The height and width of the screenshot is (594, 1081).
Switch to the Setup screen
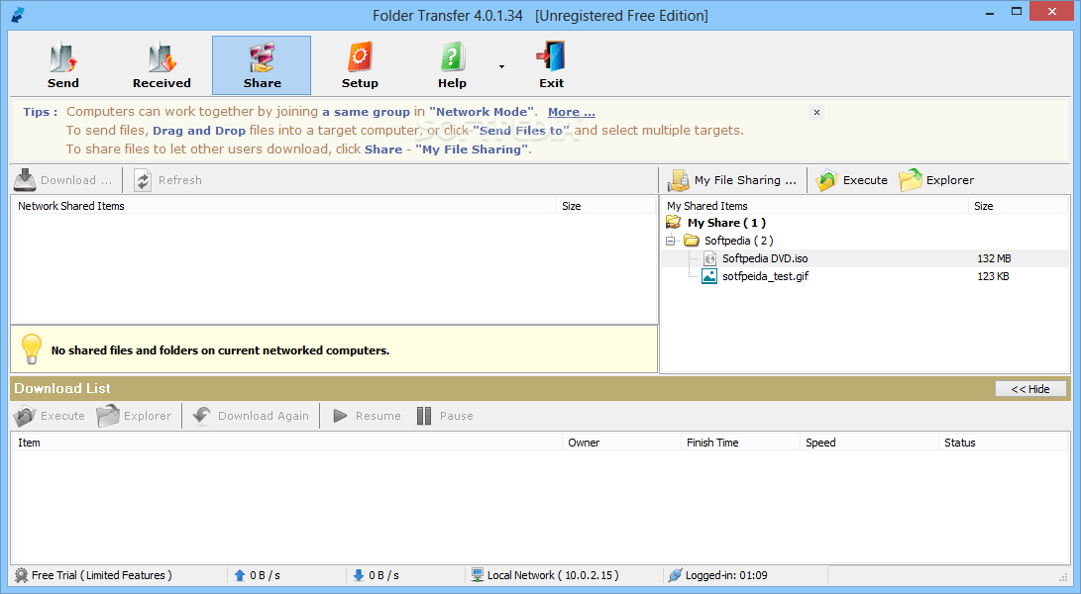pyautogui.click(x=360, y=62)
